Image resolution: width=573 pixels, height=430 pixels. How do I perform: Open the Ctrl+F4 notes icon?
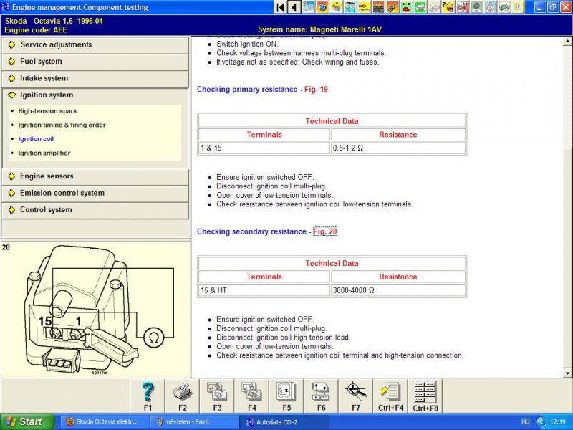point(390,396)
